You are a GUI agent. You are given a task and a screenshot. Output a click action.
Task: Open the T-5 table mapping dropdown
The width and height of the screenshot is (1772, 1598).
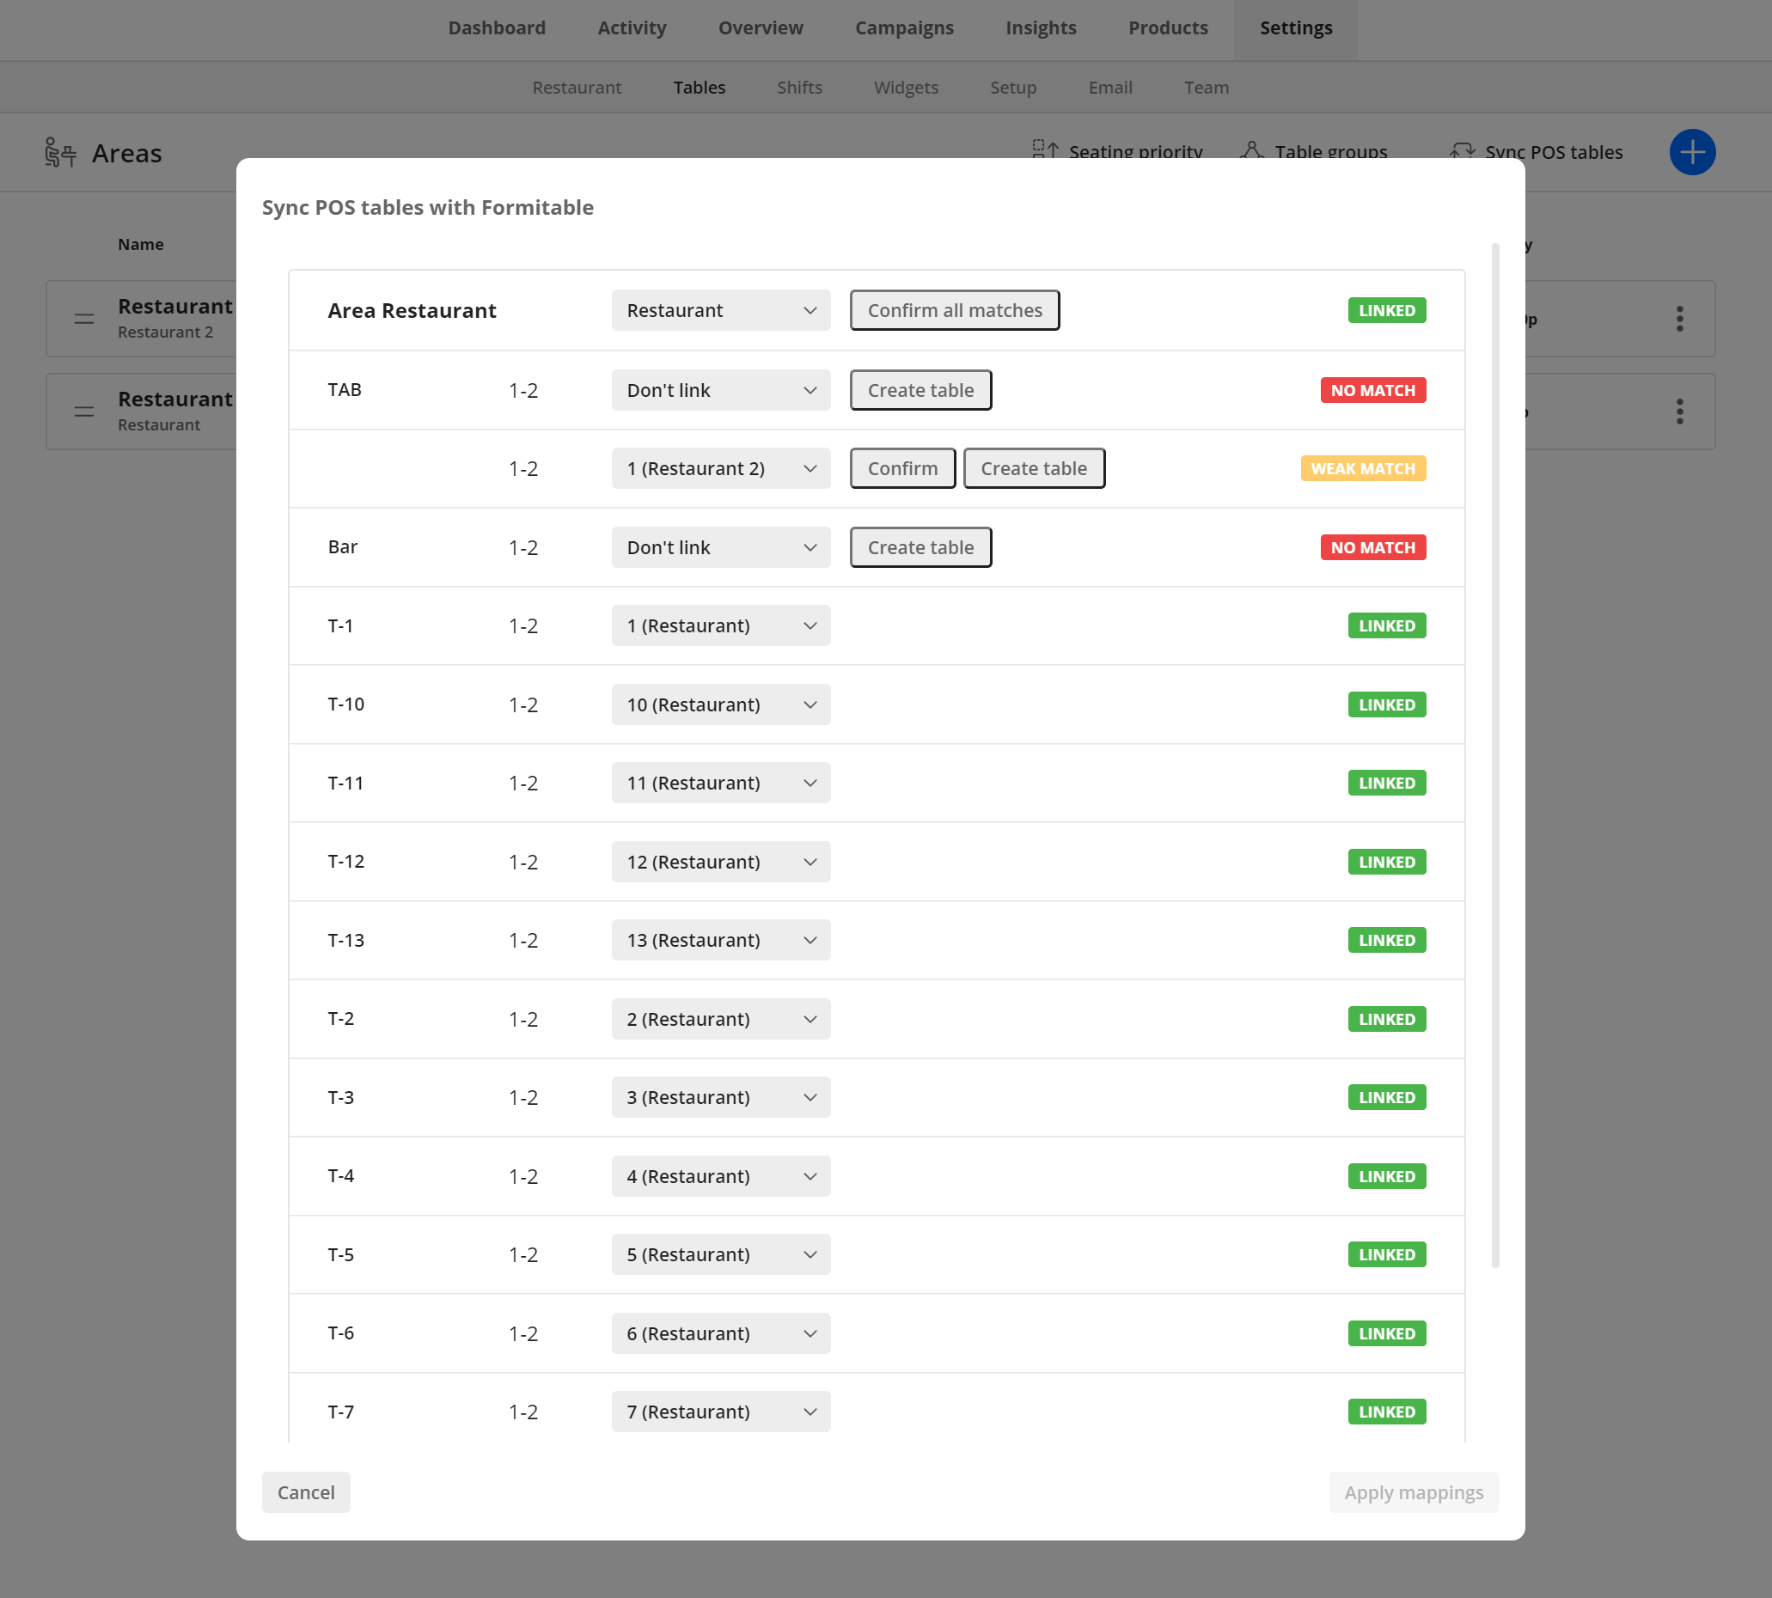(720, 1253)
